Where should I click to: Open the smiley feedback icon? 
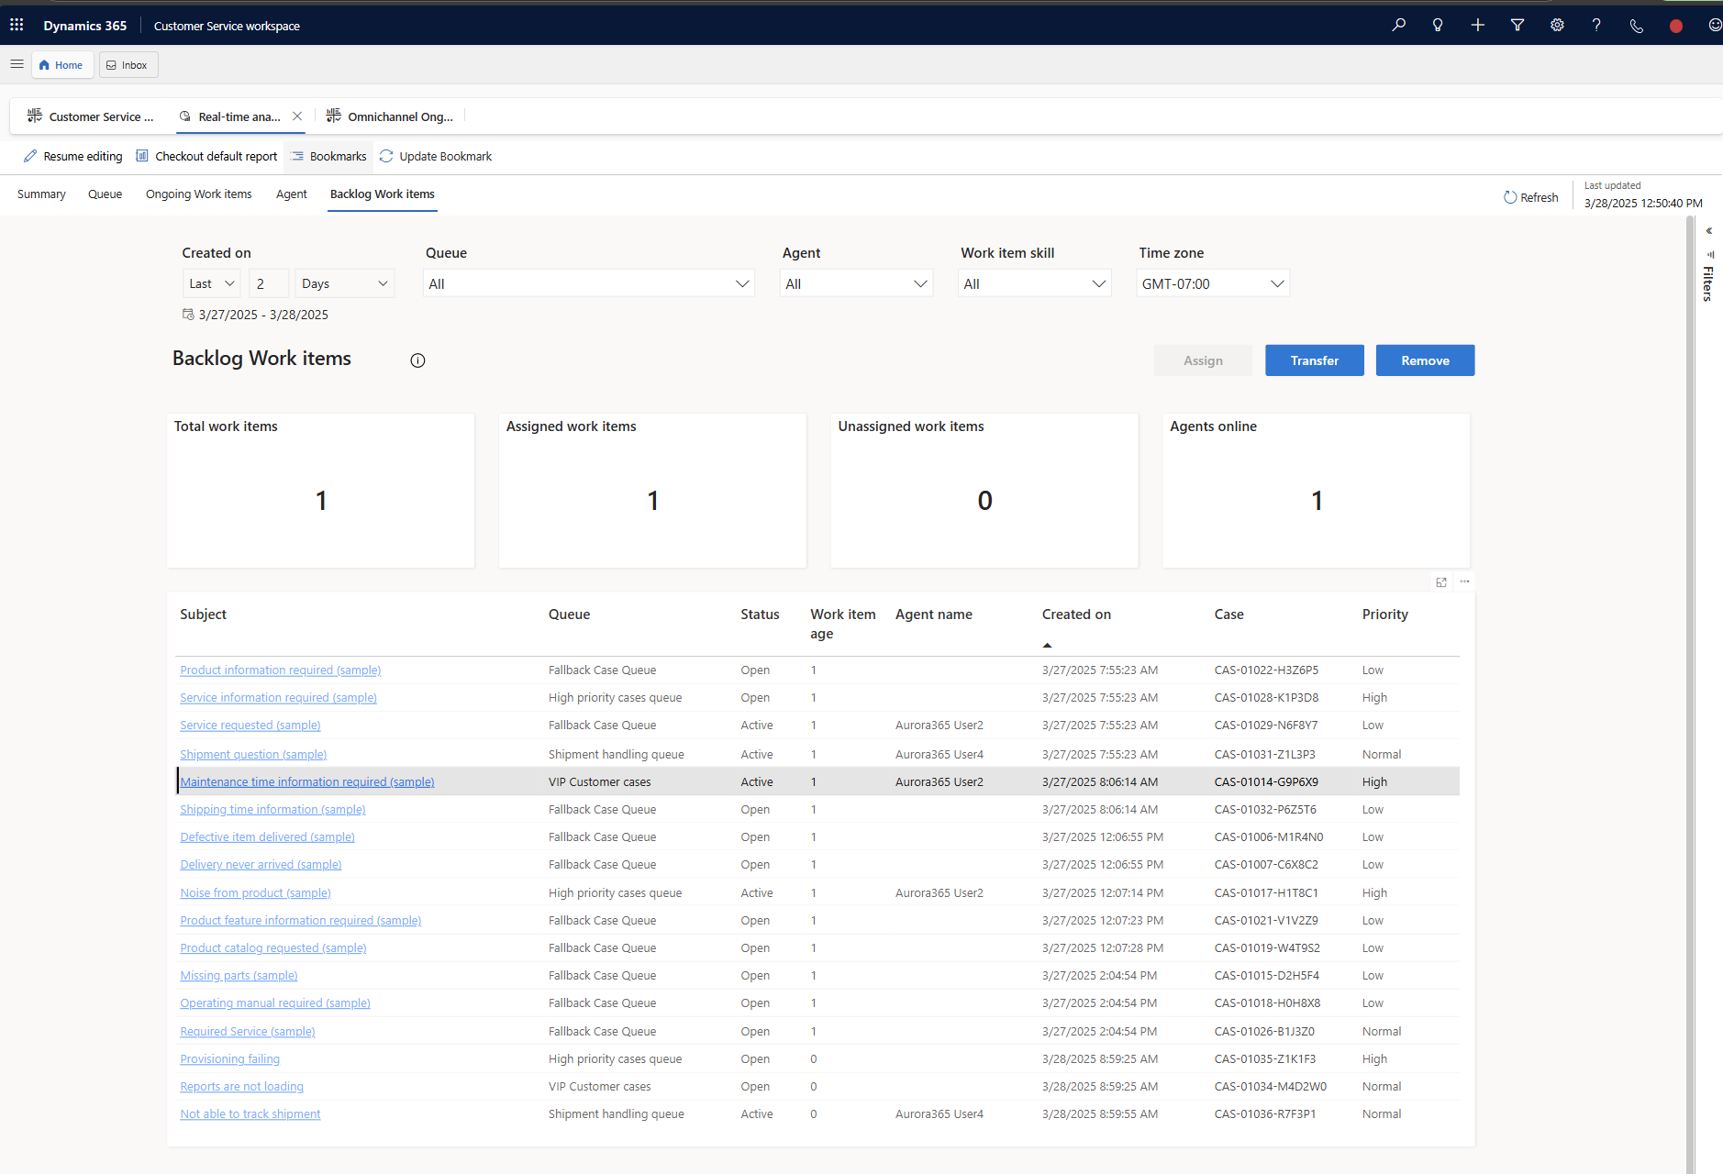click(x=1714, y=25)
